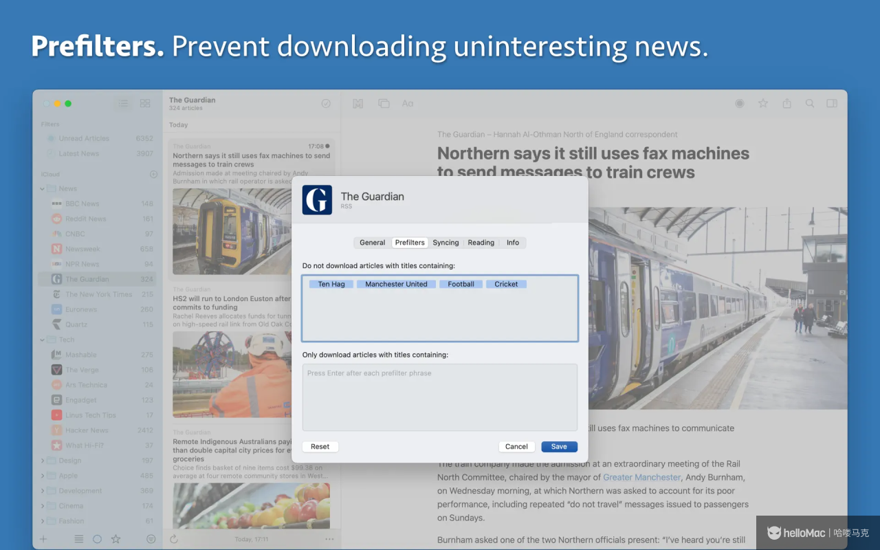Open CNBC feed in sidebar

[97, 234]
